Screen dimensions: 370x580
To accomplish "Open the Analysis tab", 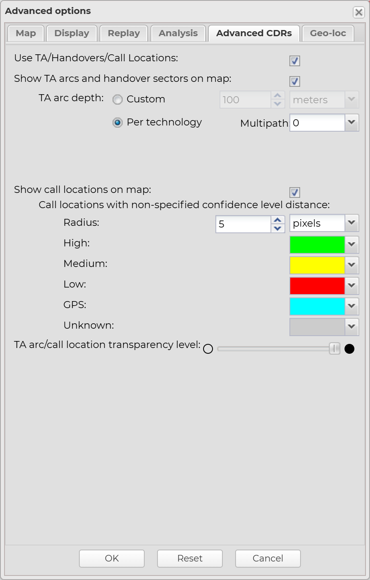I will [x=178, y=33].
